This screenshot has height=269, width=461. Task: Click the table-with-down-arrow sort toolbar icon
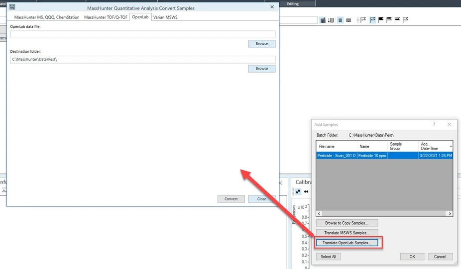[x=331, y=20]
